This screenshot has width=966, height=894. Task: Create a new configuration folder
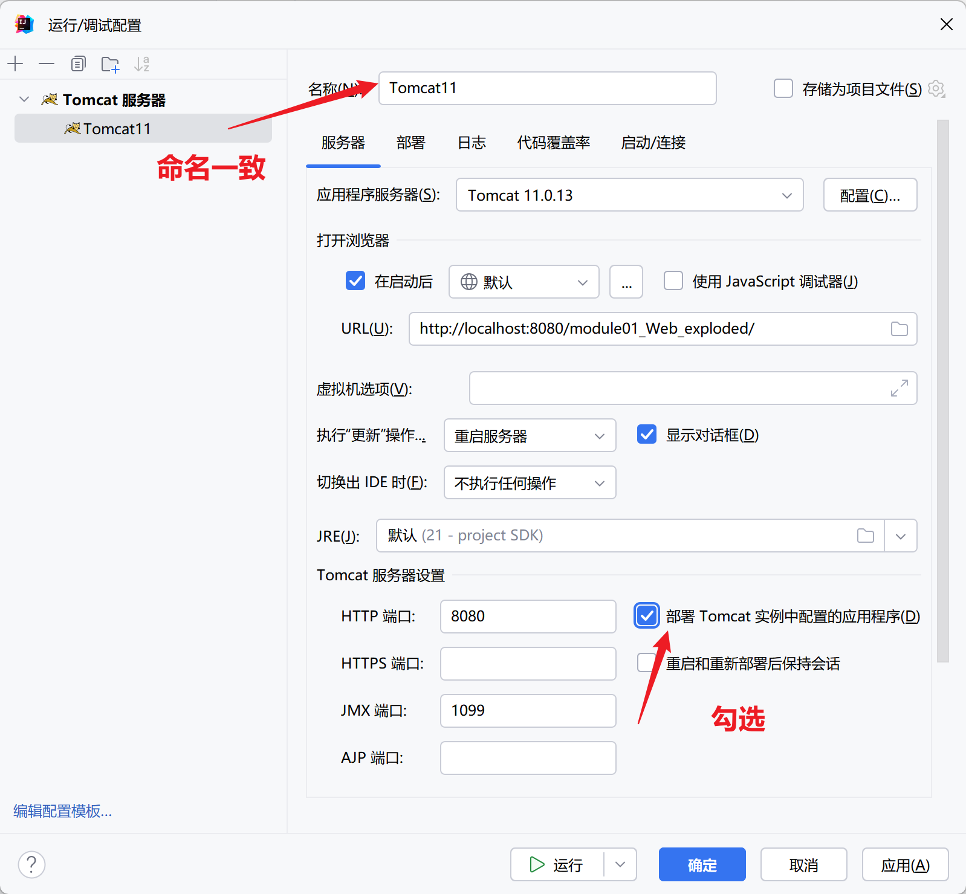point(110,64)
